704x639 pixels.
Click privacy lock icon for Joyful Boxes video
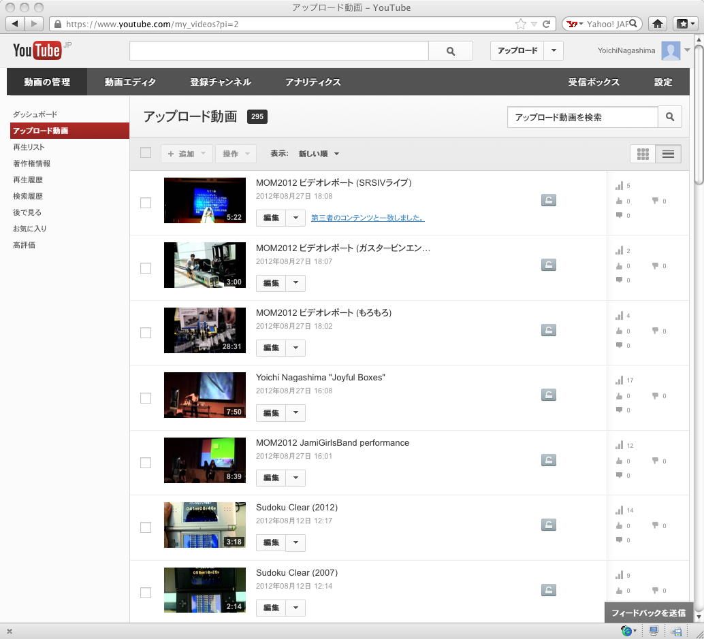(549, 395)
